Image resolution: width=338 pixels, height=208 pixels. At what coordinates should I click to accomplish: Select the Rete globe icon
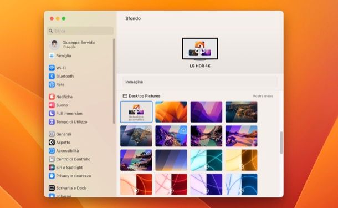tap(52, 84)
